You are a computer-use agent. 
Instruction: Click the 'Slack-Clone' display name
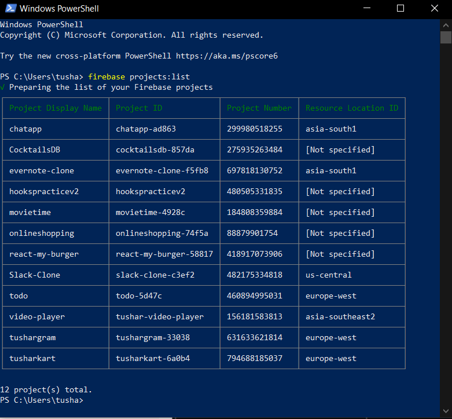click(x=35, y=275)
